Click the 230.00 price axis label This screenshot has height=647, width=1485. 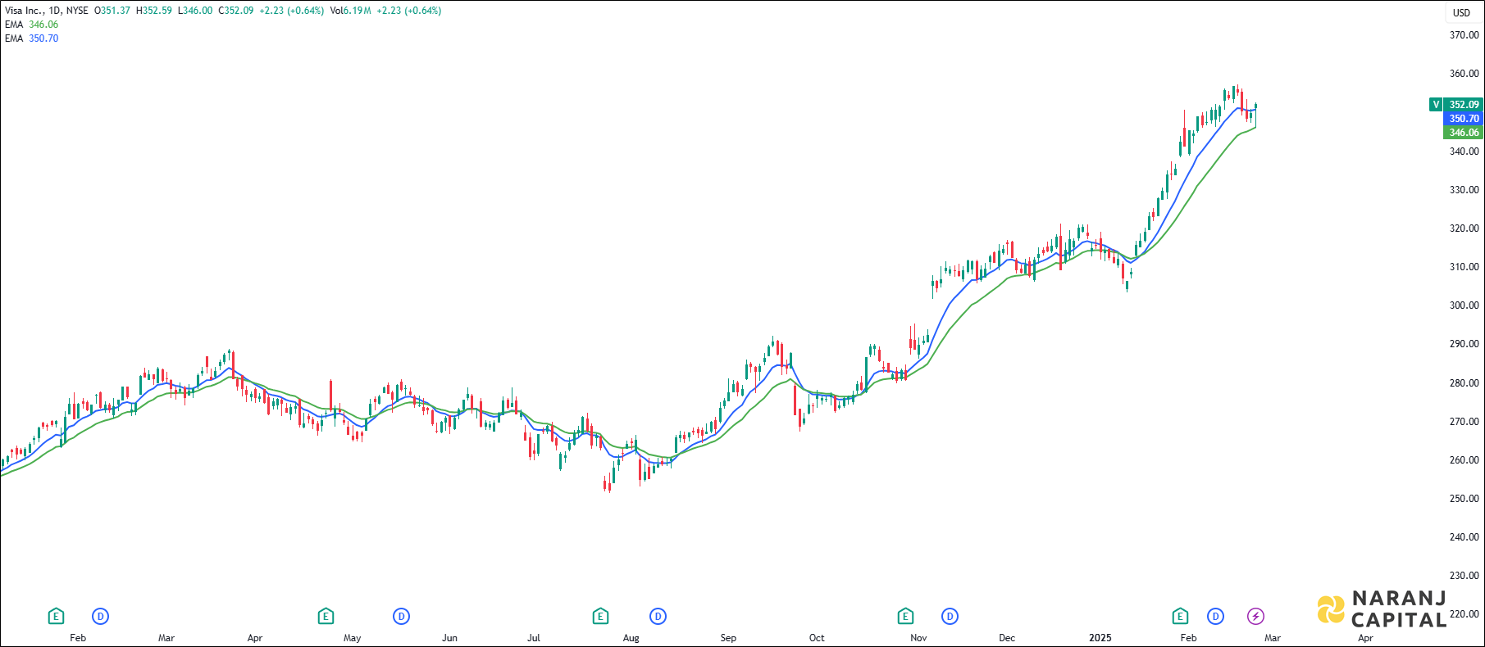(1464, 576)
